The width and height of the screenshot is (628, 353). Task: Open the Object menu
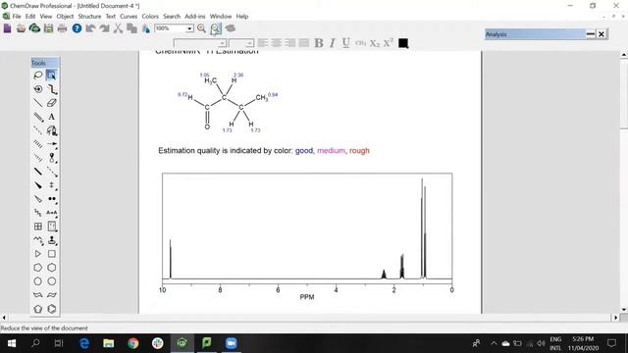pyautogui.click(x=65, y=17)
